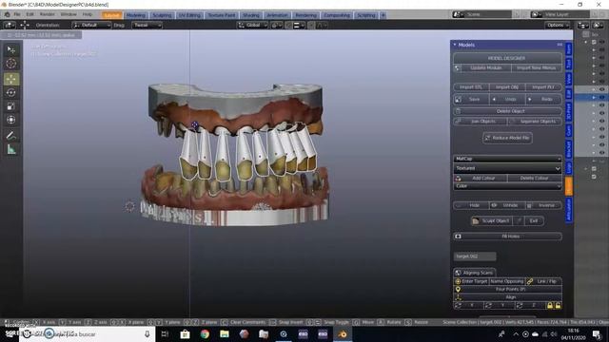The image size is (609, 342).
Task: Click the Blender logo menu icon
Action: point(7,15)
